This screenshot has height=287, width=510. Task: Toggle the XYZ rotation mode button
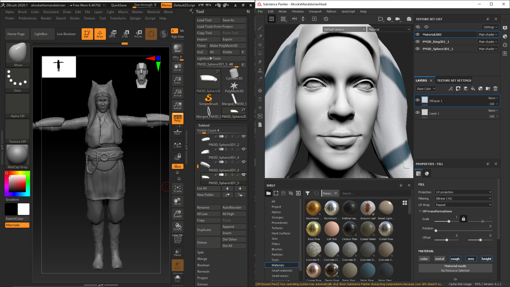(x=178, y=166)
